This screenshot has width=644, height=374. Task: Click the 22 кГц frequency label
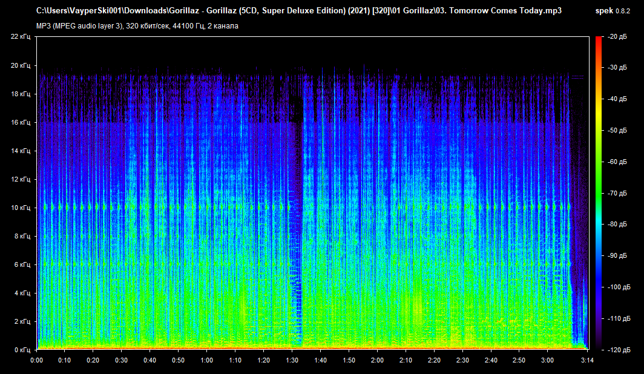tap(20, 37)
